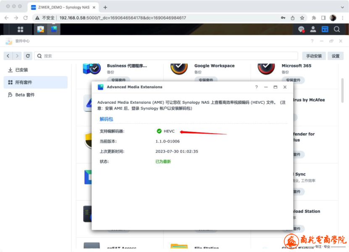
Task: Click the Active Backup for Business package icon
Action: click(x=92, y=69)
